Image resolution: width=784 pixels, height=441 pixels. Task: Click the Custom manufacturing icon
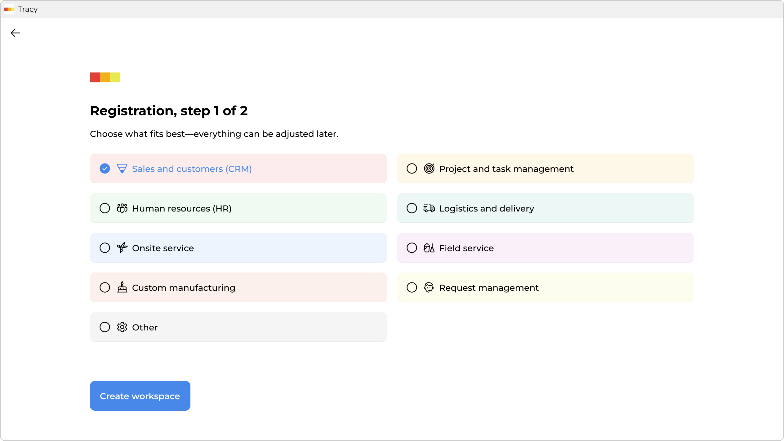(122, 287)
